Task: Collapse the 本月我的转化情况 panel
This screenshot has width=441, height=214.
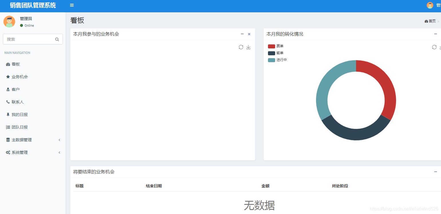Action: pos(436,34)
